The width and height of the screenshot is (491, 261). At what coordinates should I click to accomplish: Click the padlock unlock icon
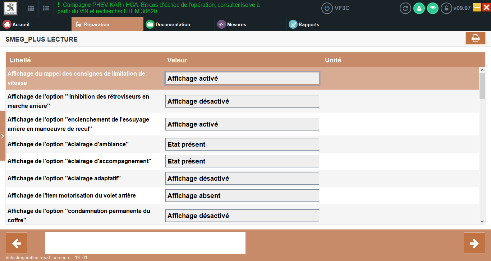(x=446, y=8)
